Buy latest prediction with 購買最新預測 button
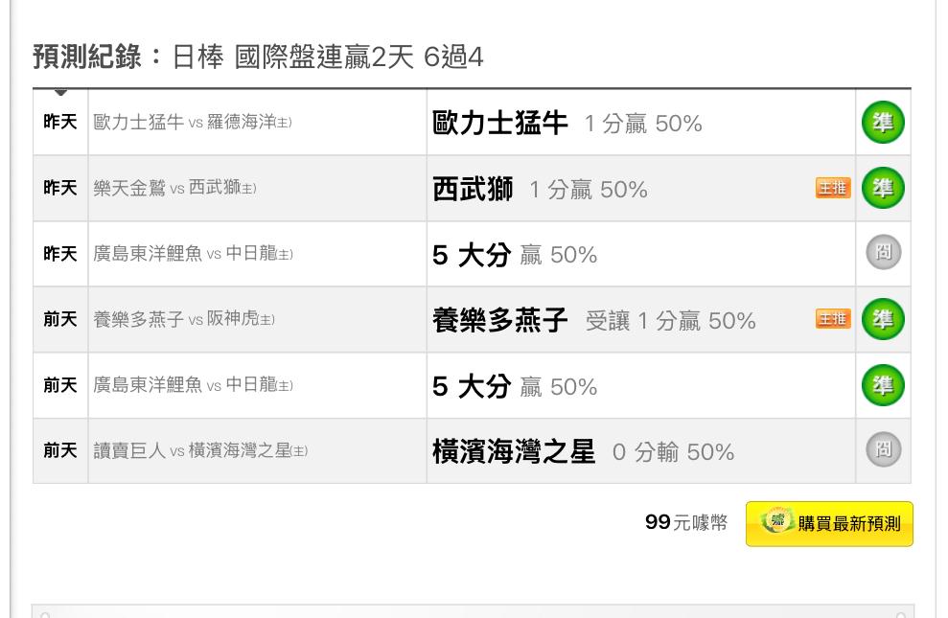 [x=829, y=524]
